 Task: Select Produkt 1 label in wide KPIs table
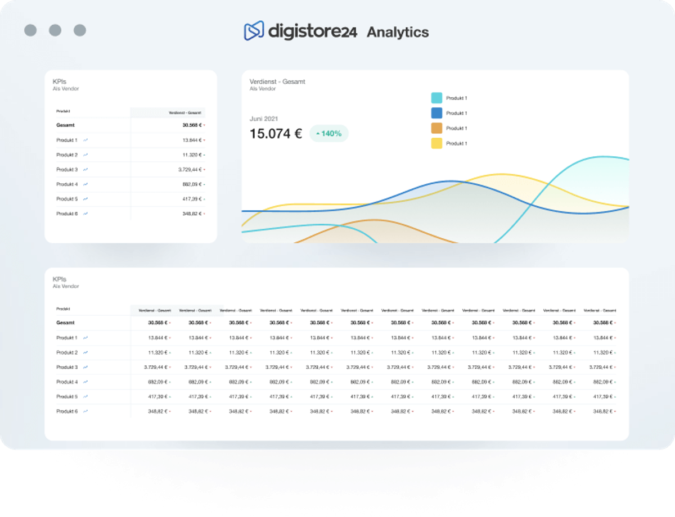pos(67,338)
